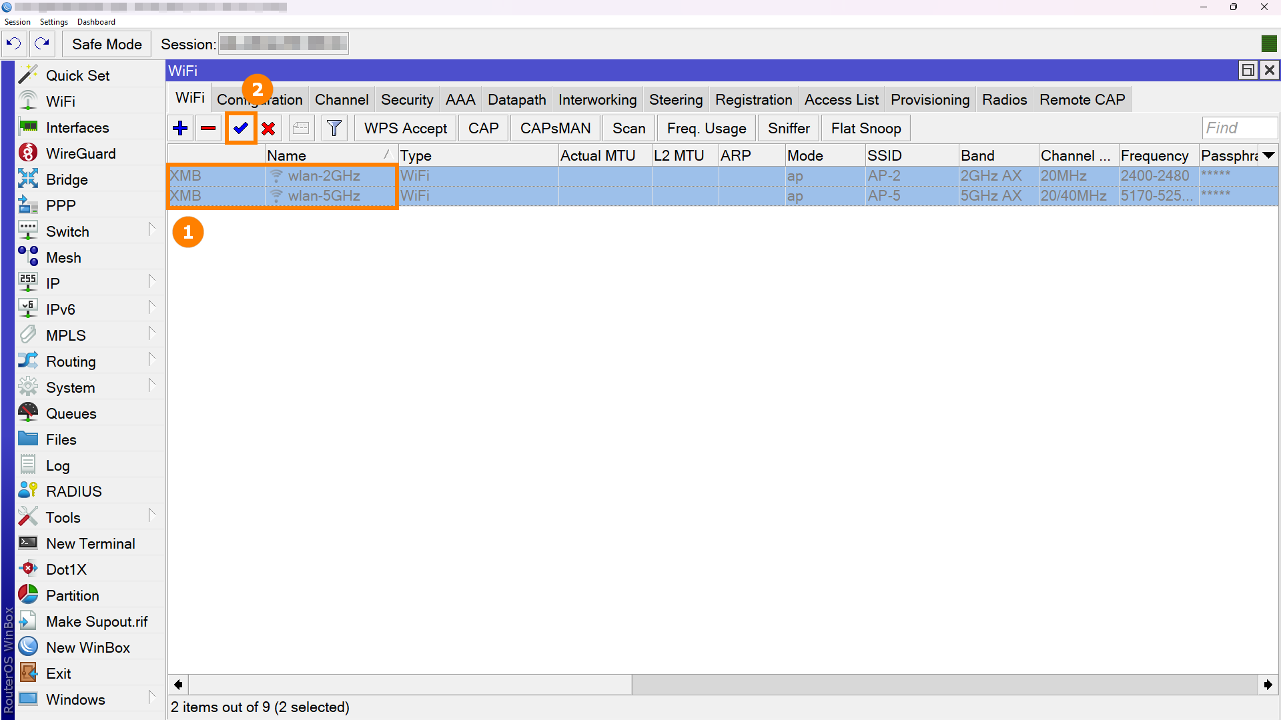The width and height of the screenshot is (1281, 720).
Task: Open the column selector dropdown arrow
Action: (1268, 155)
